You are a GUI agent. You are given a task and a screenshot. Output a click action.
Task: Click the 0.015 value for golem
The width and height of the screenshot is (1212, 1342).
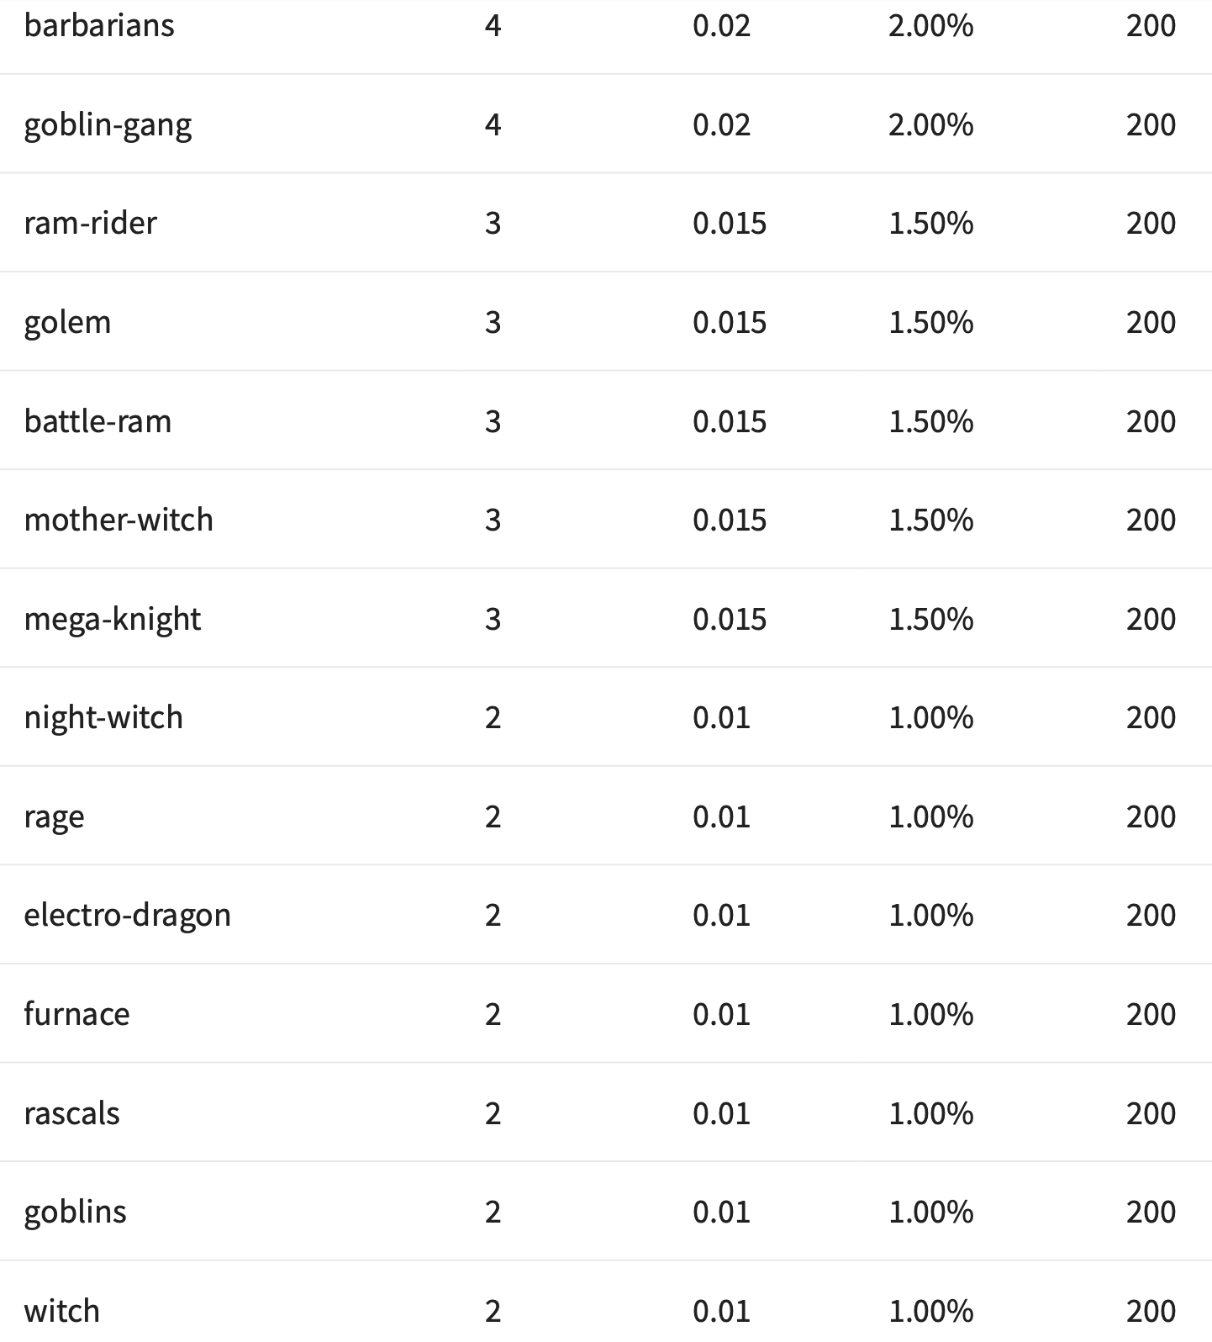point(729,322)
